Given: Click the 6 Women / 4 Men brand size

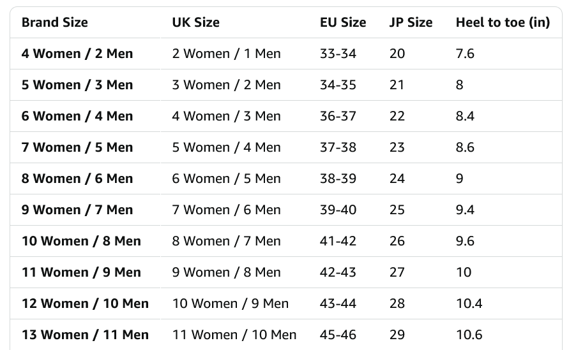Looking at the screenshot, I should 77,116.
